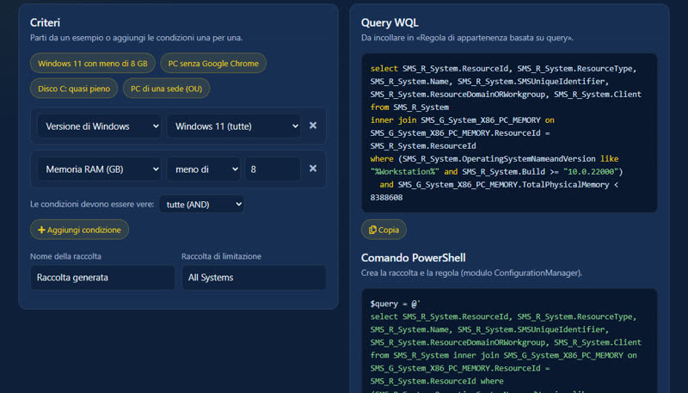Click the Query WQL code block

(x=509, y=133)
